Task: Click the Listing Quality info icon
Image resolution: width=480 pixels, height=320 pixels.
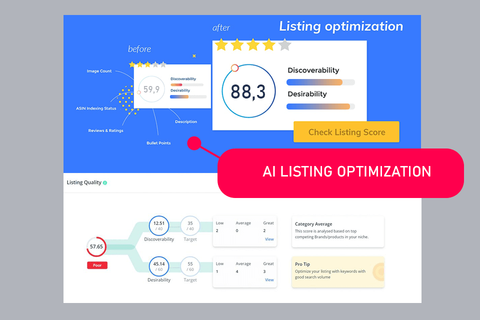Action: [x=105, y=183]
